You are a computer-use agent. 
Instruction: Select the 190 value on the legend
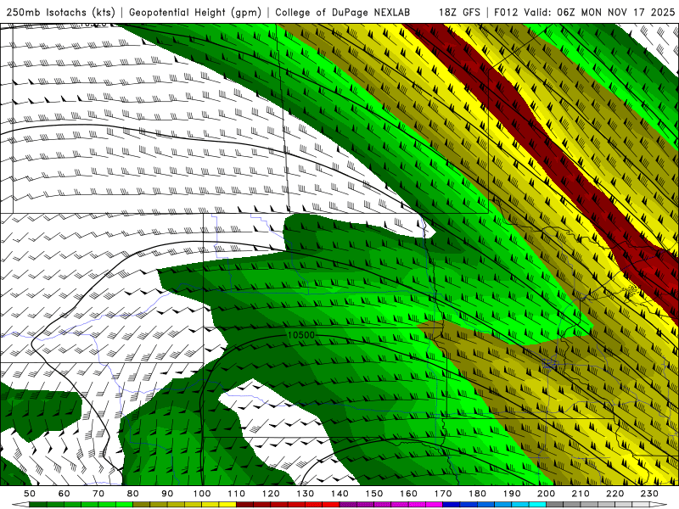click(512, 494)
